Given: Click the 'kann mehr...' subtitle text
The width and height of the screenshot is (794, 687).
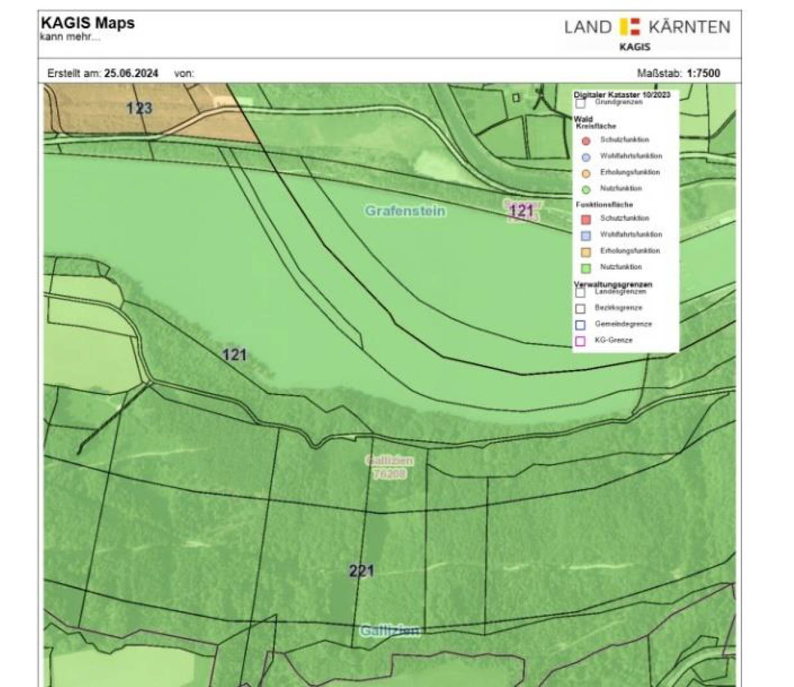Looking at the screenshot, I should pyautogui.click(x=70, y=37).
